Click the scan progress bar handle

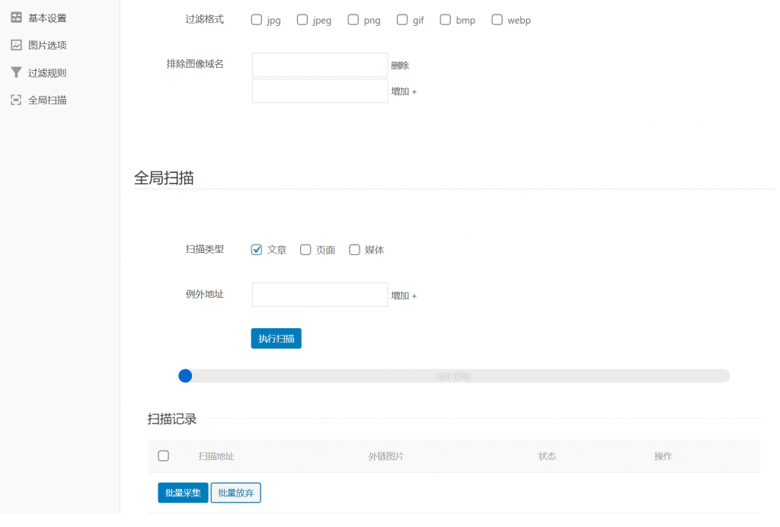point(185,375)
